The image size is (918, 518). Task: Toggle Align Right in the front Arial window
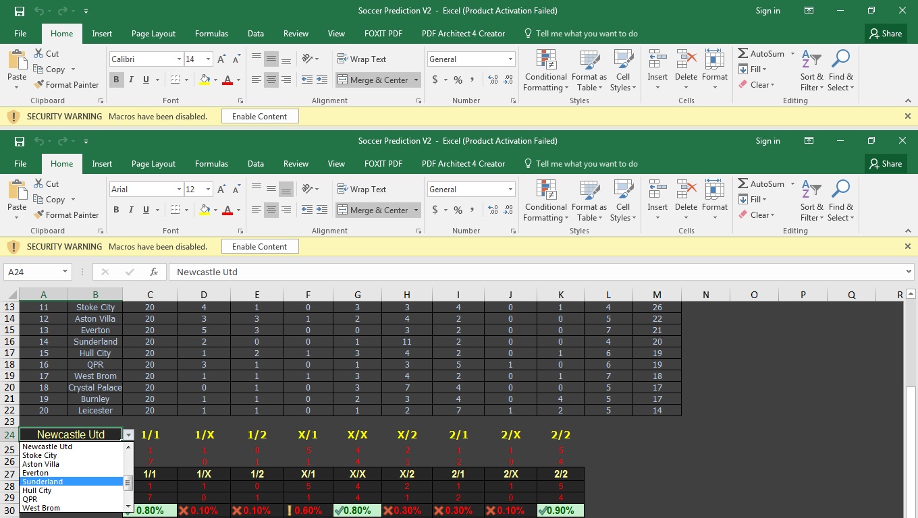point(286,210)
